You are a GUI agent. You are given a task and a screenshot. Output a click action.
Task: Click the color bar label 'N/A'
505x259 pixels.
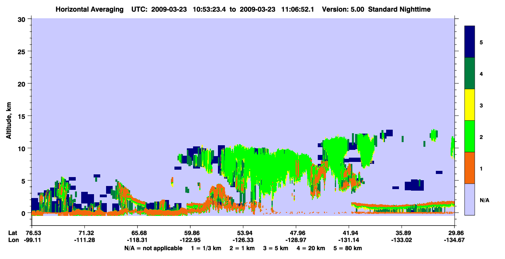click(484, 200)
